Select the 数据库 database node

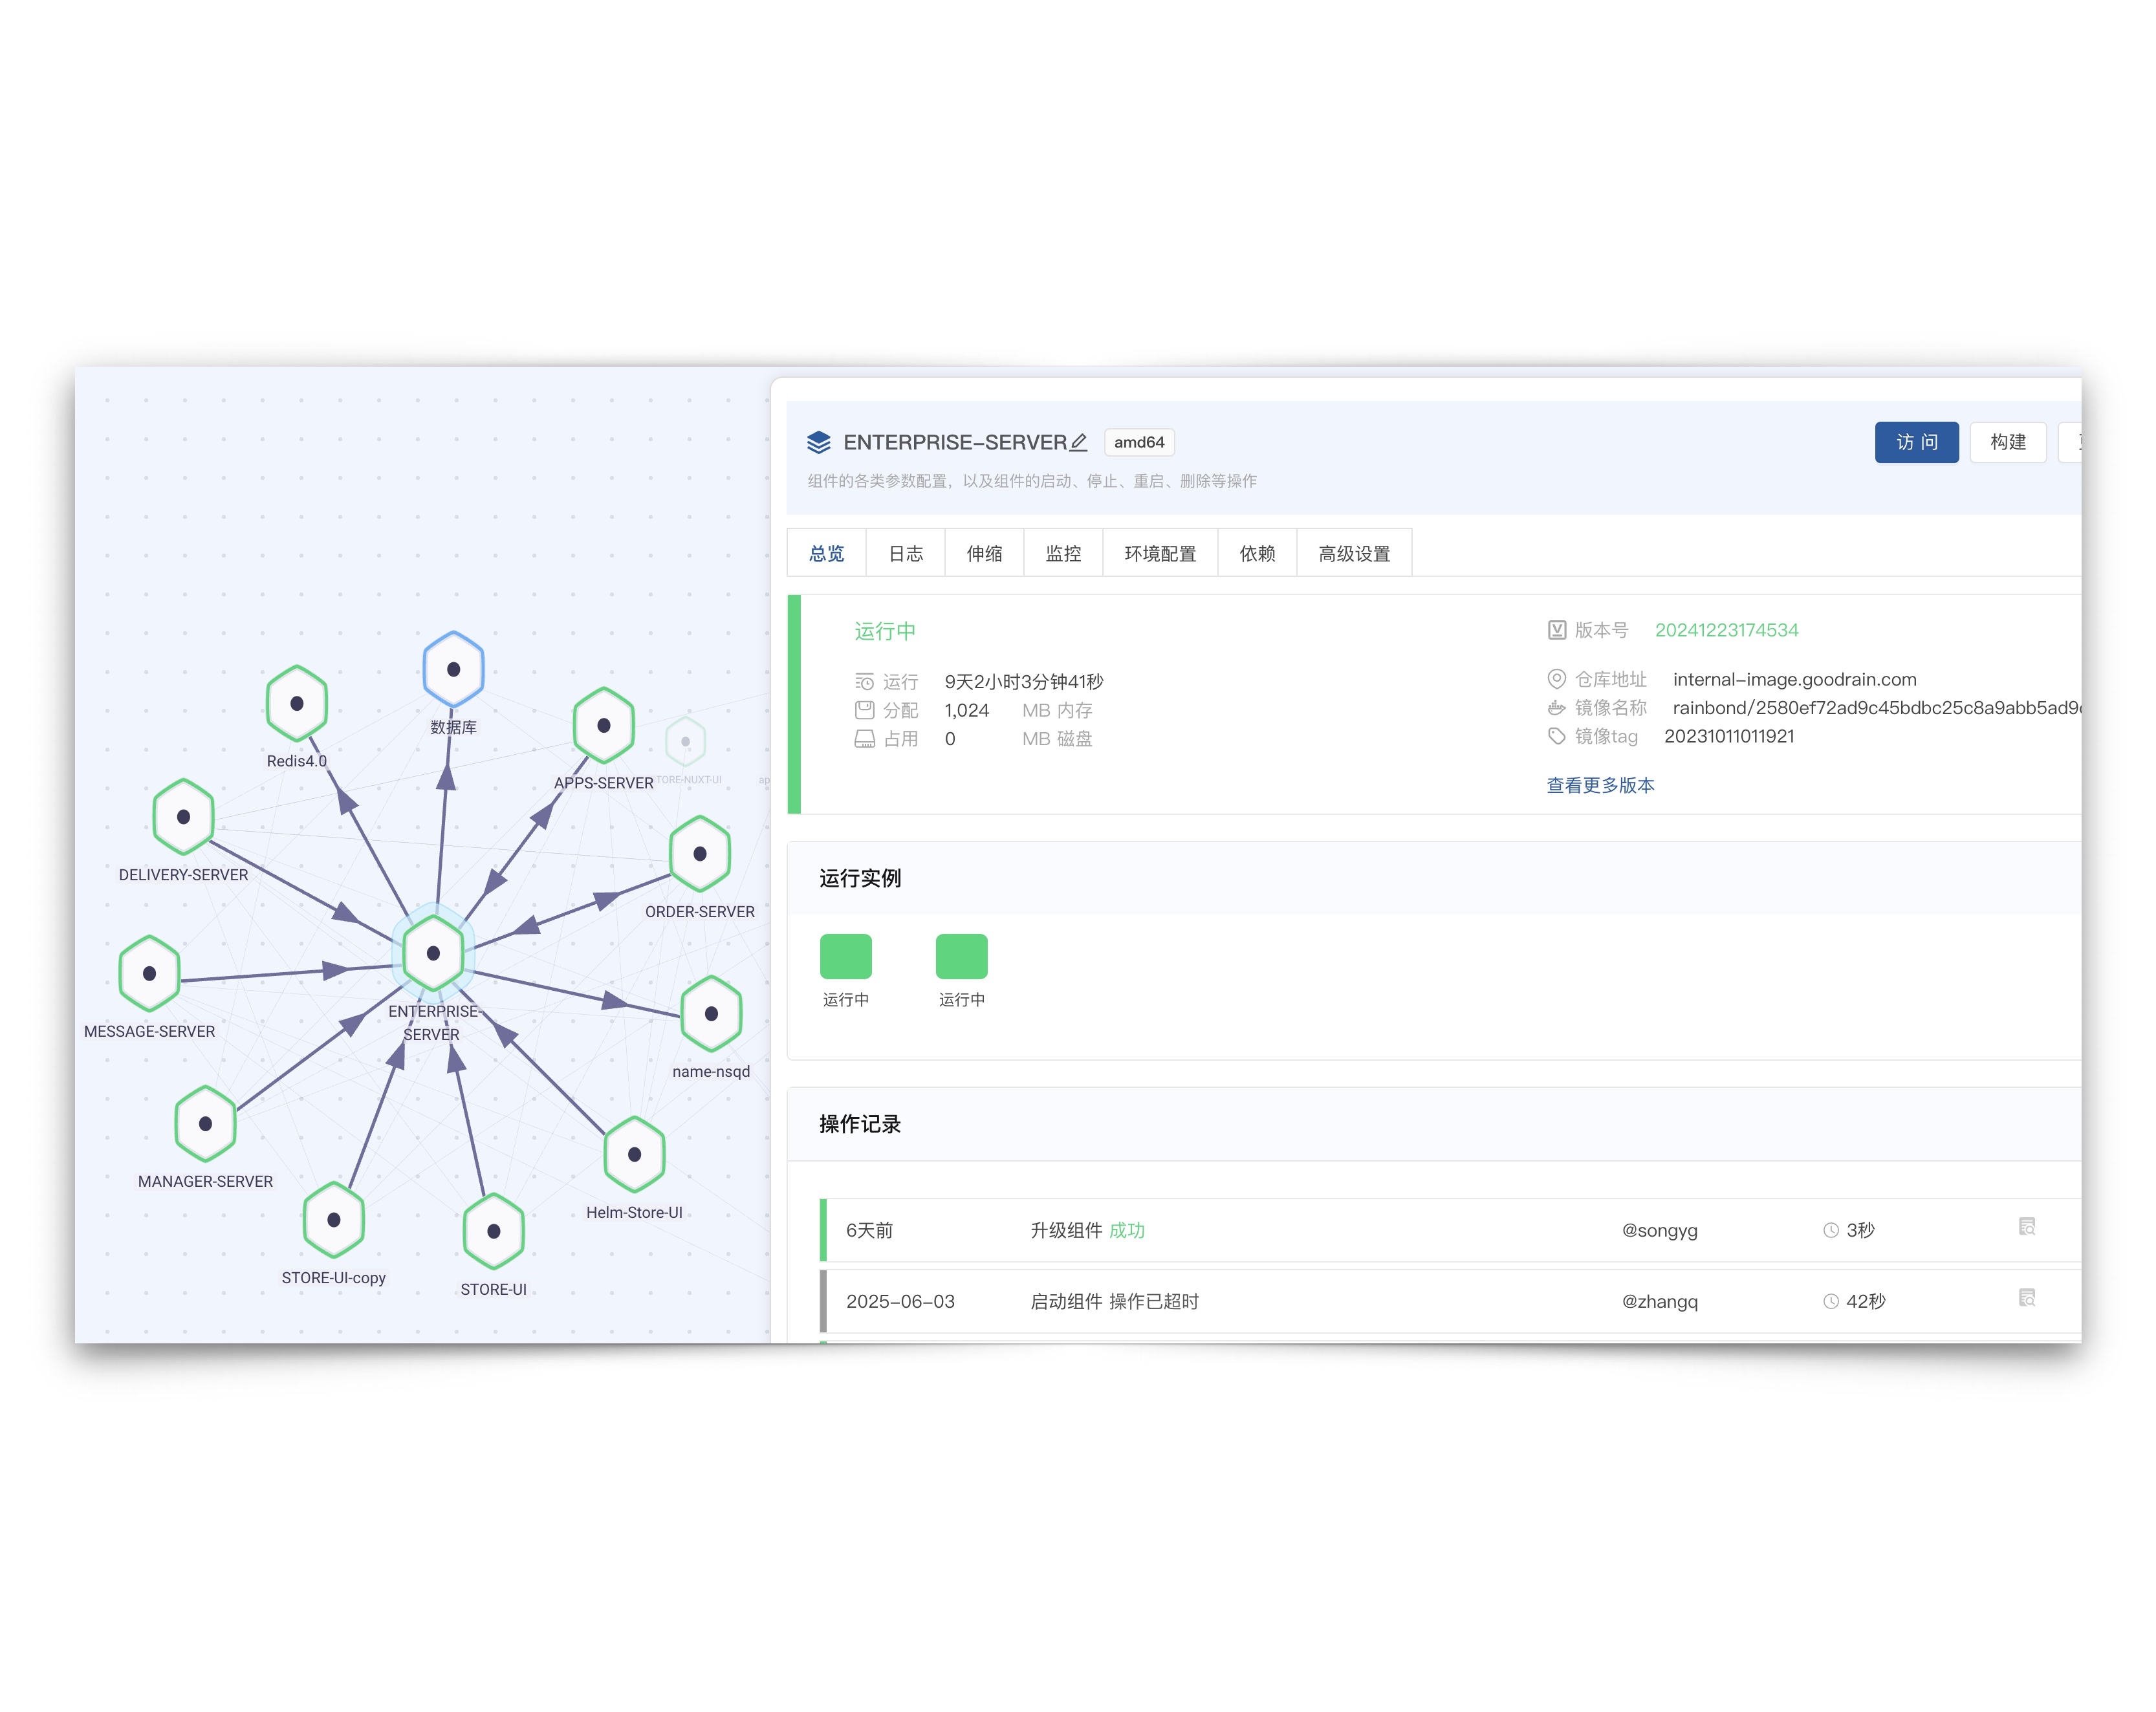pos(453,669)
